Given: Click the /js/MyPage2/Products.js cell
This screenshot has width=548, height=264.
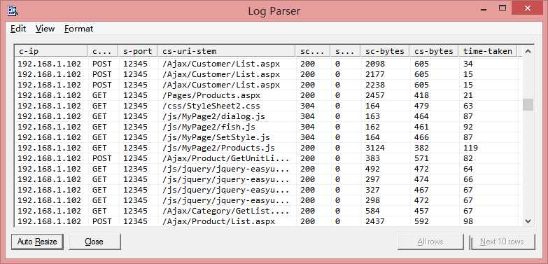Looking at the screenshot, I should coord(219,148).
